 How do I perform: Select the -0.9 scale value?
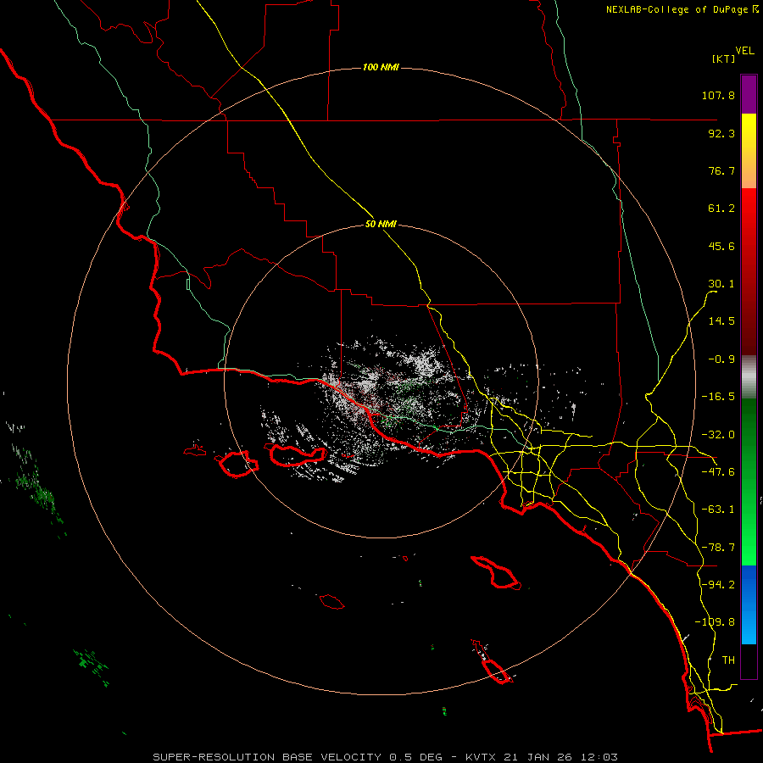[x=721, y=359]
